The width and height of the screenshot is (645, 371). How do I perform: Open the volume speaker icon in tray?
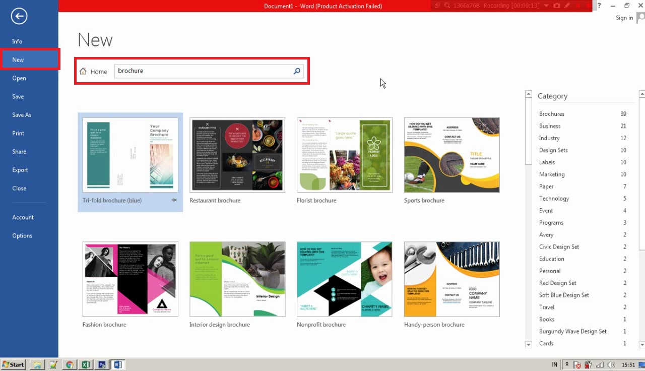coord(612,364)
